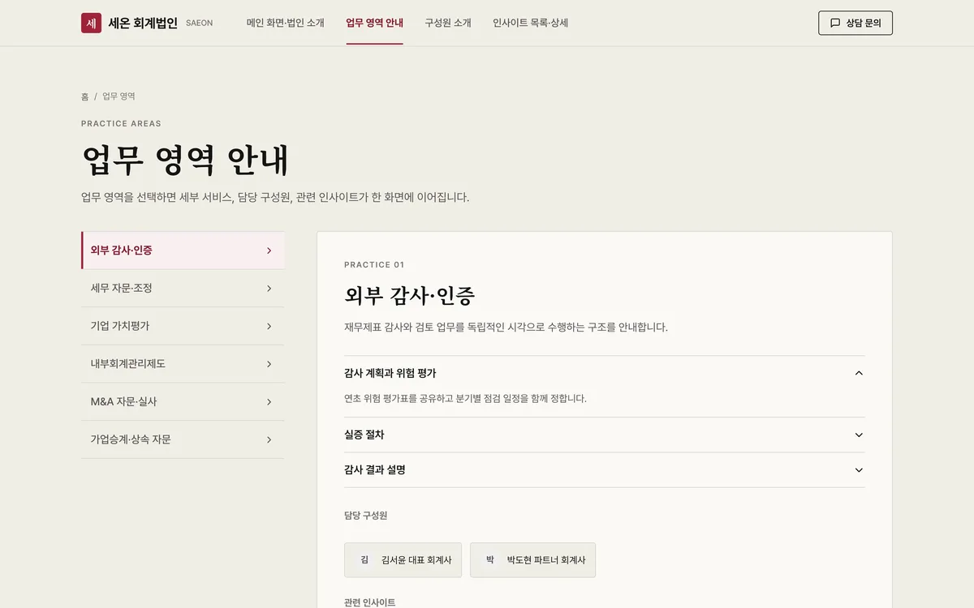
Task: Select 가업승계·상속 자문 in sidebar
Action: click(183, 439)
